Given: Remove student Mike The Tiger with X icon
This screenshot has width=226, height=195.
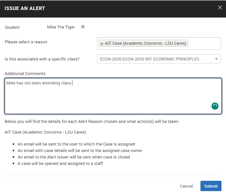Looking at the screenshot, I should tap(83, 27).
